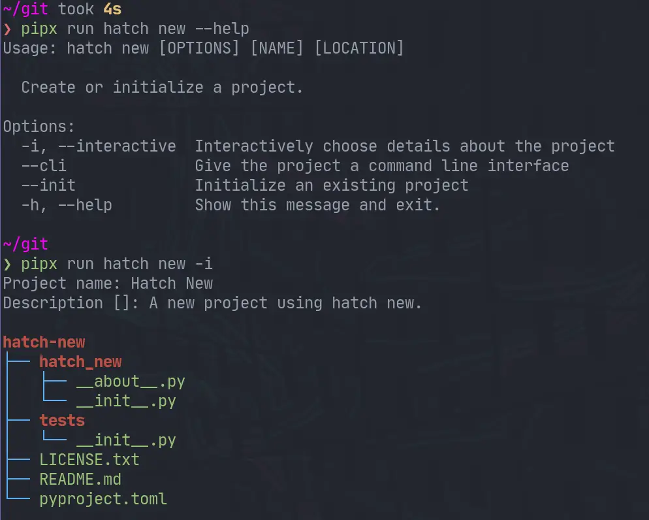Viewport: 649px width, 520px height.
Task: Click 'Create or initialize a project.' text
Action: point(162,88)
